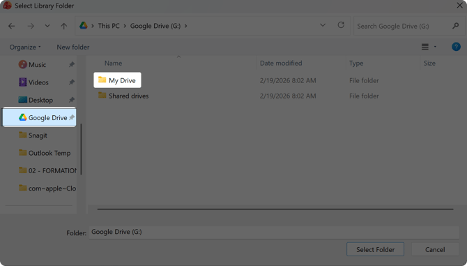Go up one folder level arrow
The width and height of the screenshot is (467, 266).
point(63,27)
